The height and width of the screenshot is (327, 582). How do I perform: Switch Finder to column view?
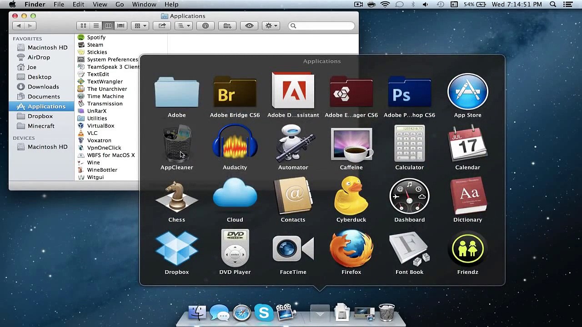(x=108, y=26)
